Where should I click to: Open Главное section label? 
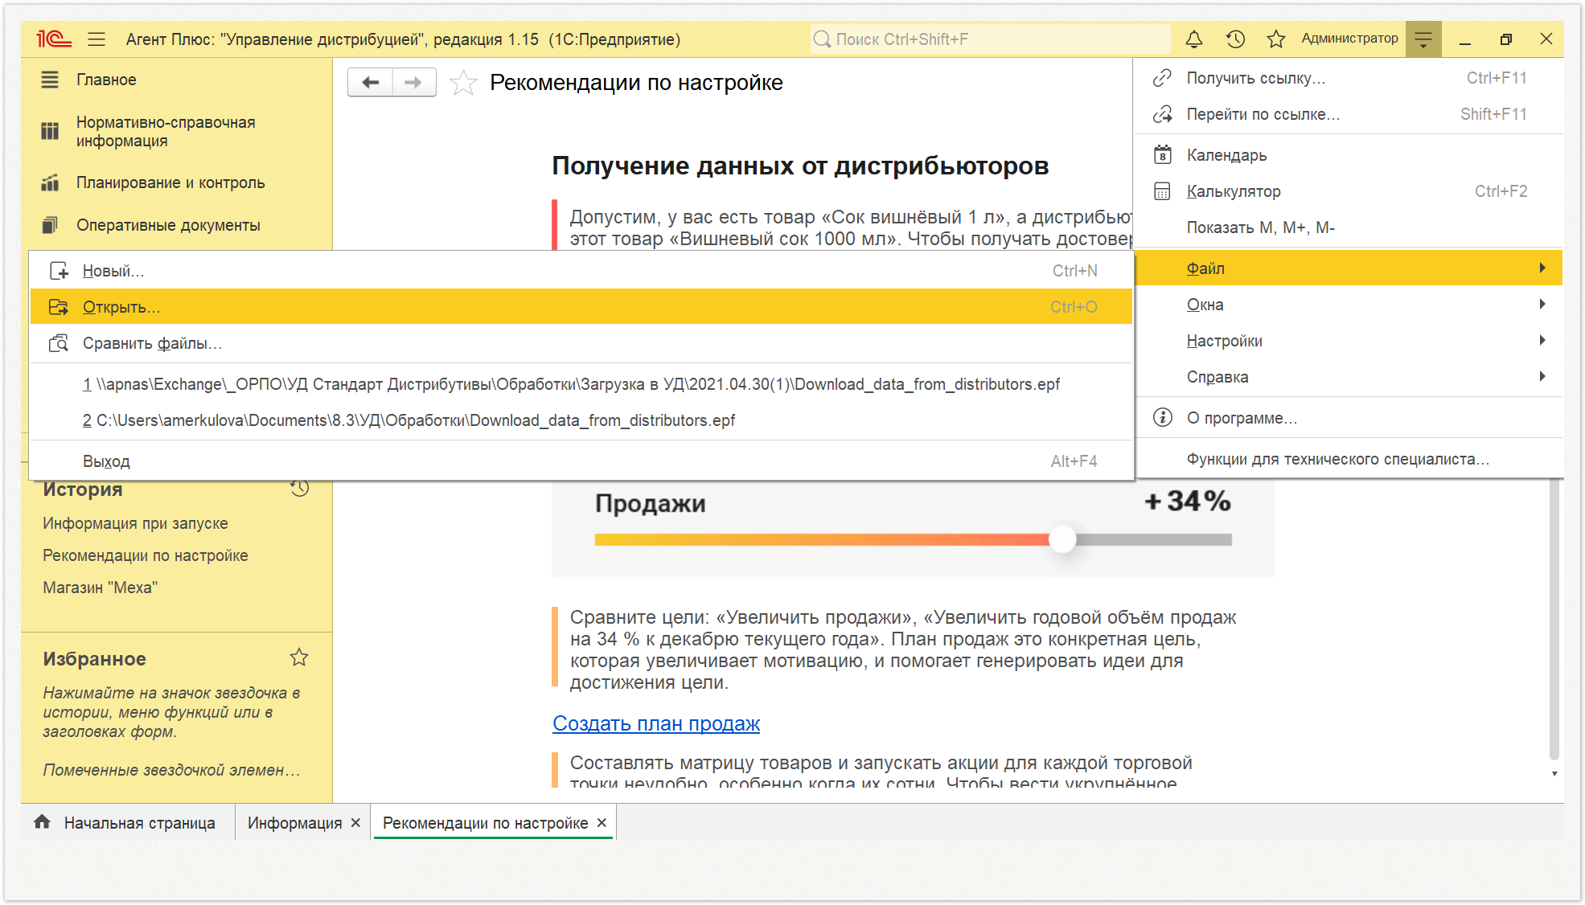[x=106, y=80]
